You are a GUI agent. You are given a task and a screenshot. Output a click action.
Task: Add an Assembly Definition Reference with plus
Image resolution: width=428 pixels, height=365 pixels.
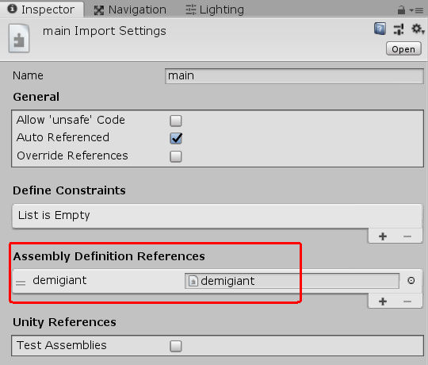pyautogui.click(x=383, y=302)
